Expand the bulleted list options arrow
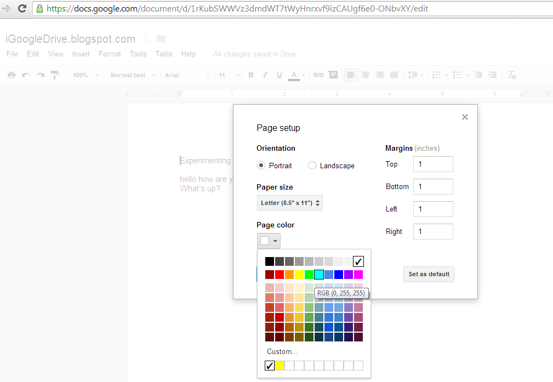The height and width of the screenshot is (382, 553). point(468,75)
